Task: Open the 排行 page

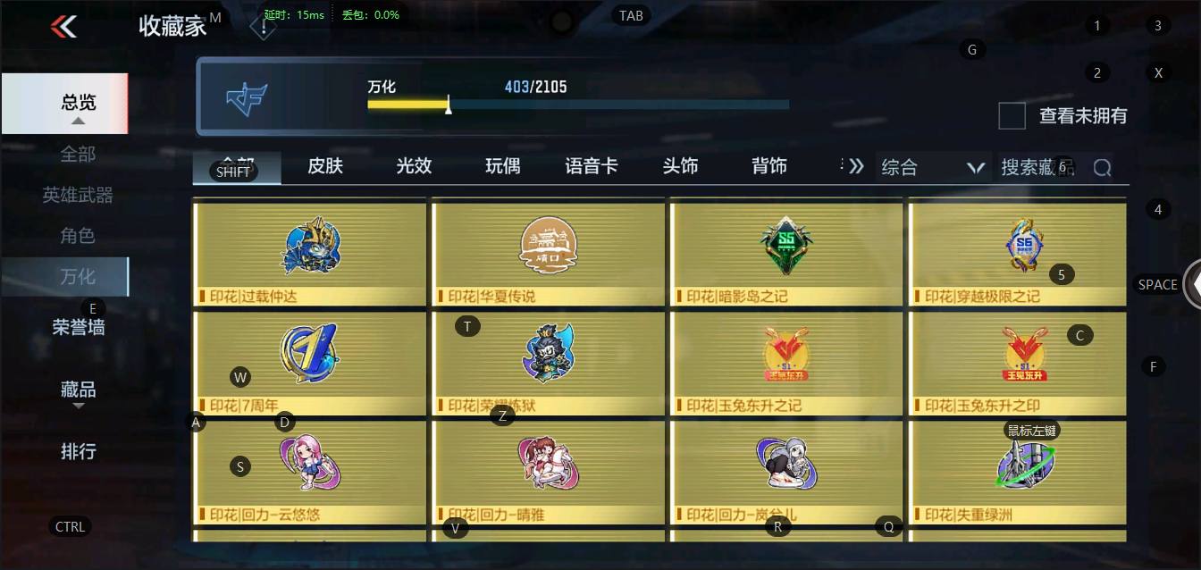Action: pos(79,451)
